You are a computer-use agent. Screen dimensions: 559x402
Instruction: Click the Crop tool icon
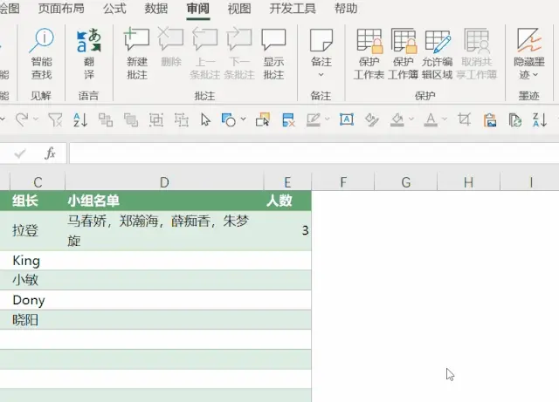[464, 119]
